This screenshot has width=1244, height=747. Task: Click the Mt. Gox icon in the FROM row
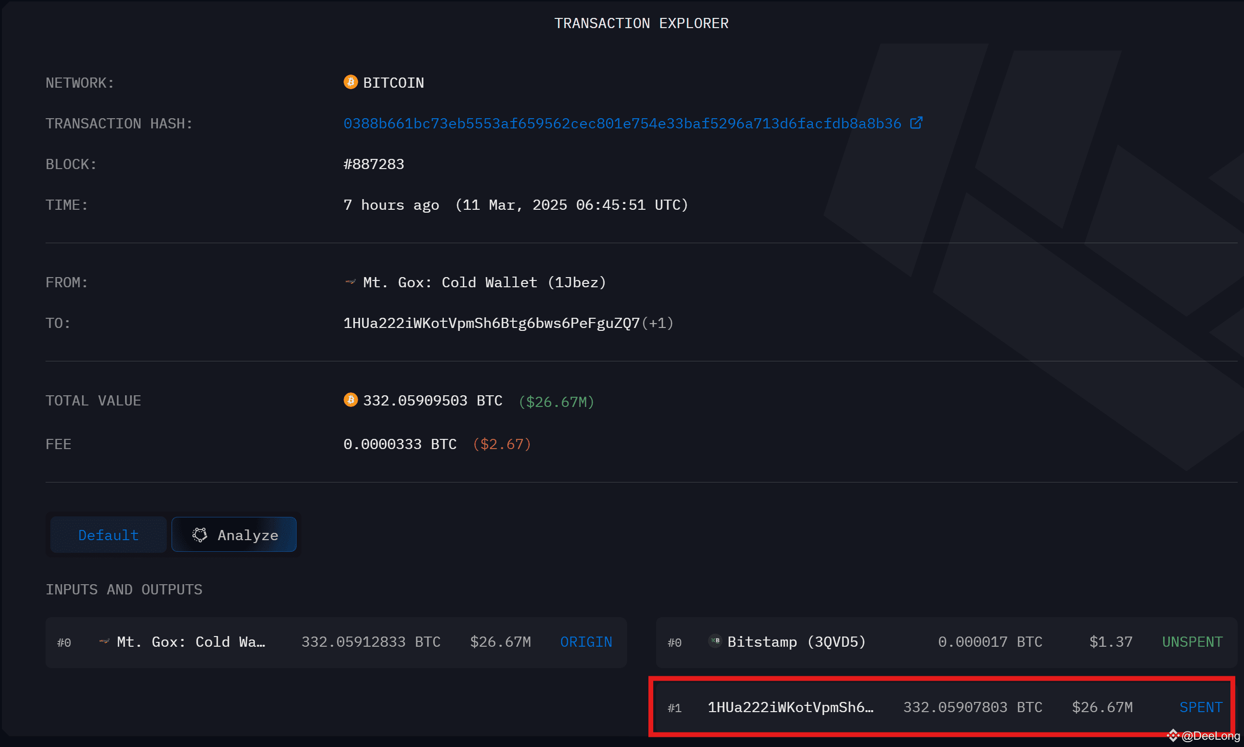(350, 282)
